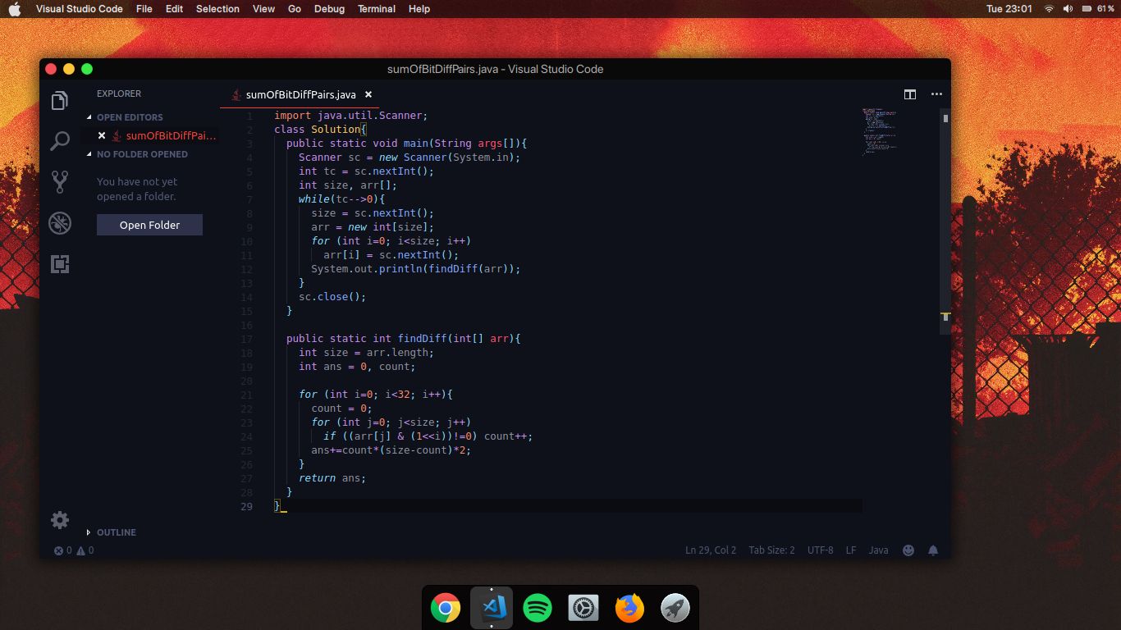Open notifications with the bell icon
1121x630 pixels.
pyautogui.click(x=932, y=550)
